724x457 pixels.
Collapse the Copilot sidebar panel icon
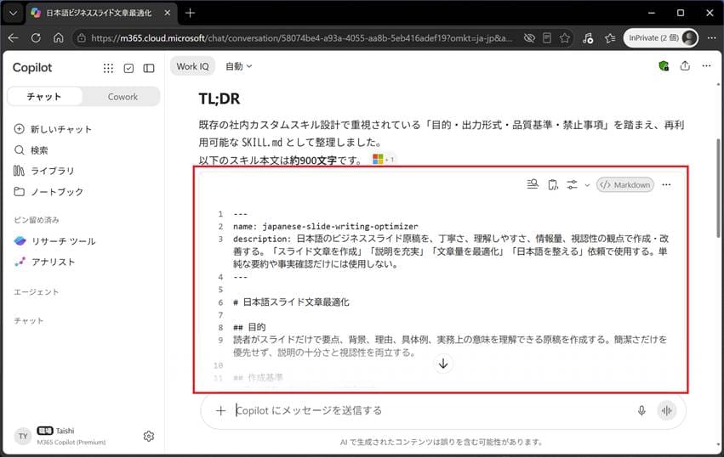(x=149, y=68)
